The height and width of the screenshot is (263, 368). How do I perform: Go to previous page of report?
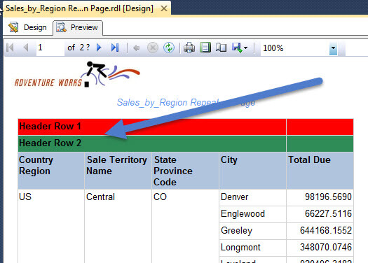(26, 48)
